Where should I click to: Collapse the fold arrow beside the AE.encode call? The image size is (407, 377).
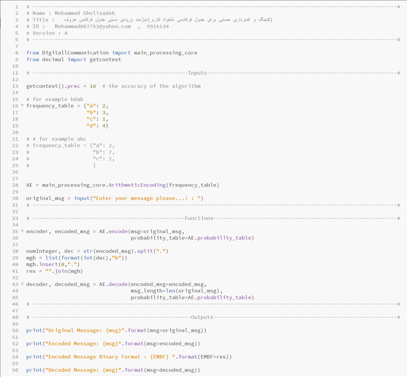(22, 231)
